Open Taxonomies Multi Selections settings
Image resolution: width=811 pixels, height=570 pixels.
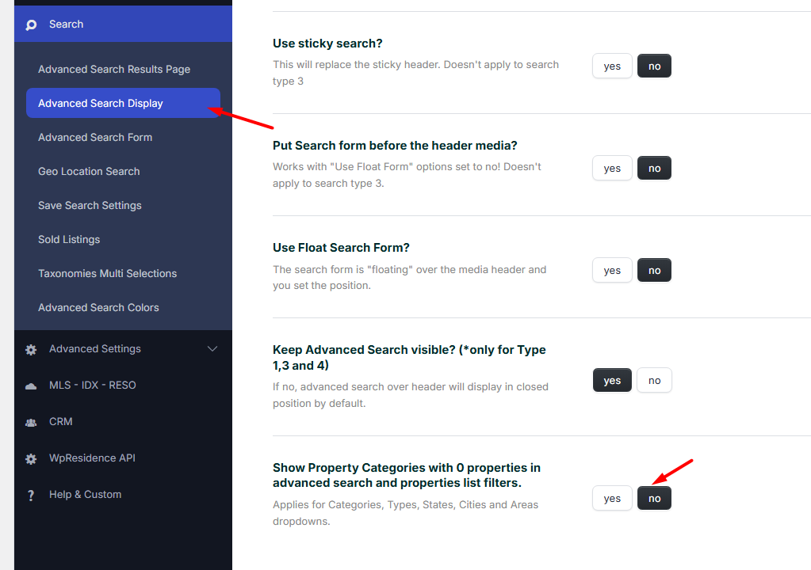click(x=107, y=274)
